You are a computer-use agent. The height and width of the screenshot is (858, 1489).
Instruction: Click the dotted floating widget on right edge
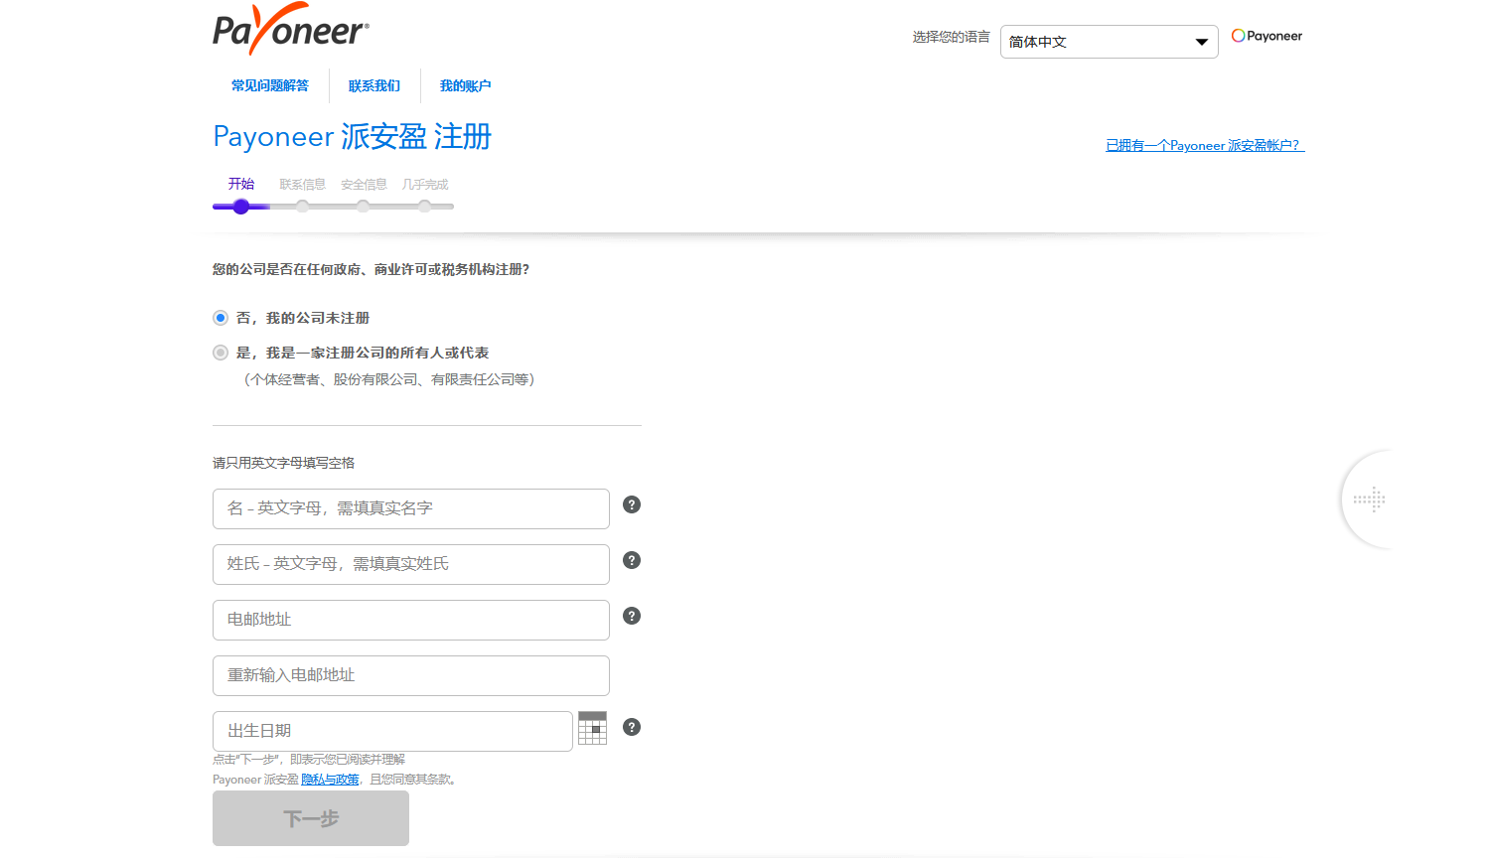1369,499
